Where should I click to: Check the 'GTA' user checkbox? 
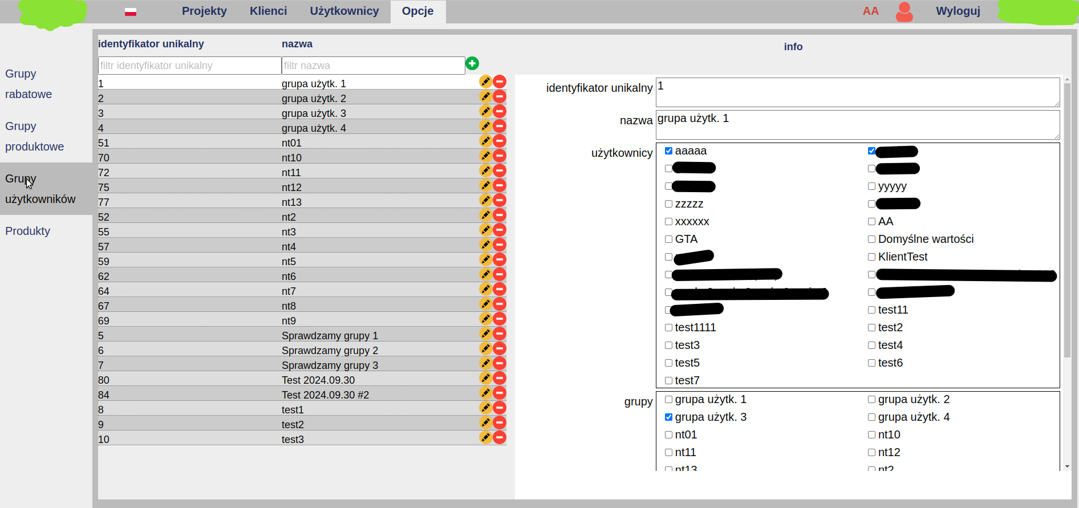(668, 239)
